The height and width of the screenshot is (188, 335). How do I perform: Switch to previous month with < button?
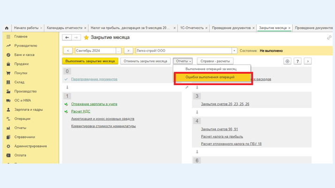[x=68, y=51]
